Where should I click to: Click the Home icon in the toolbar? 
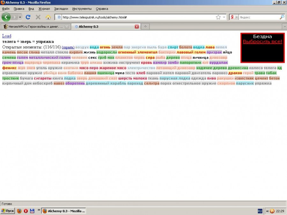point(48,17)
